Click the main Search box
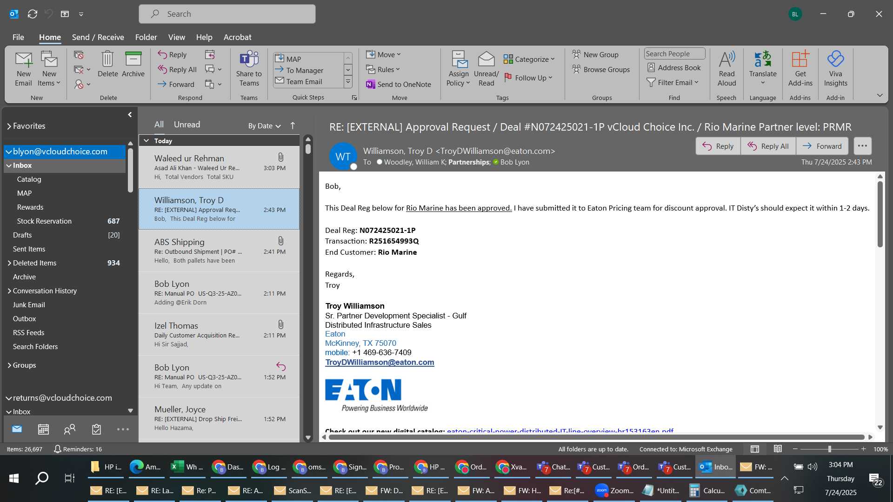Screen dimensions: 893x502 (227, 14)
